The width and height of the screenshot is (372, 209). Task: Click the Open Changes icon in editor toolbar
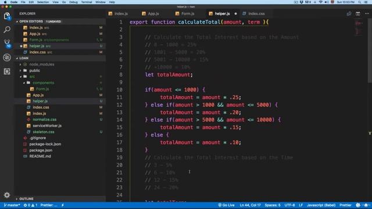click(349, 14)
